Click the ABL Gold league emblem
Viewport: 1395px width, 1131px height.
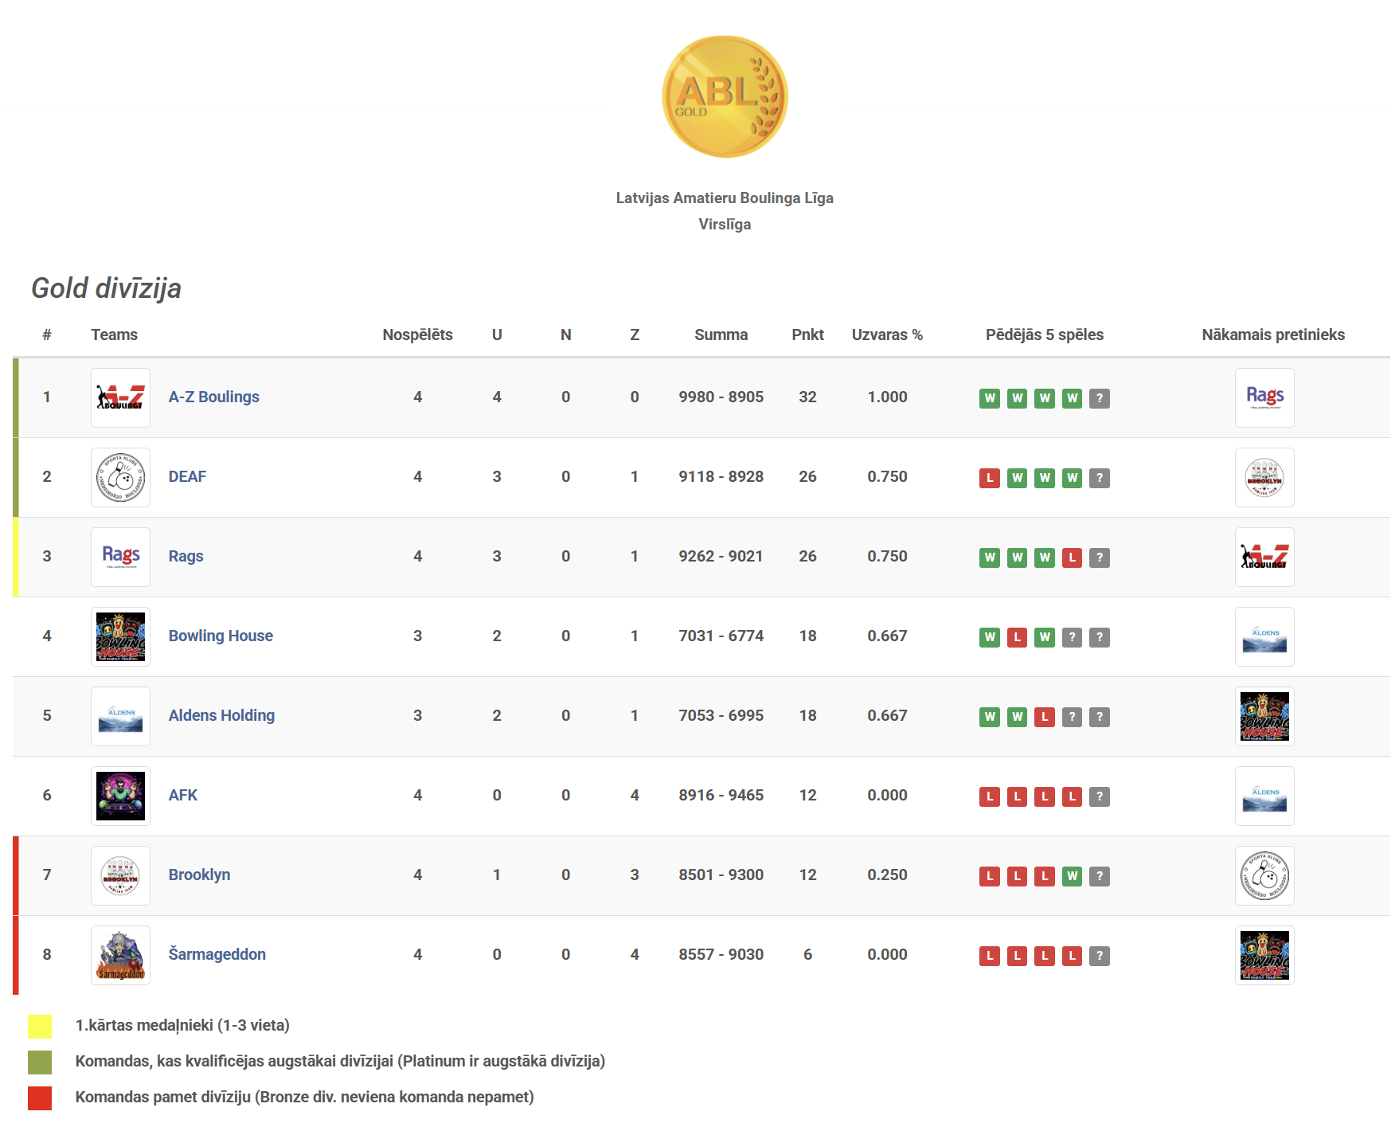click(725, 96)
